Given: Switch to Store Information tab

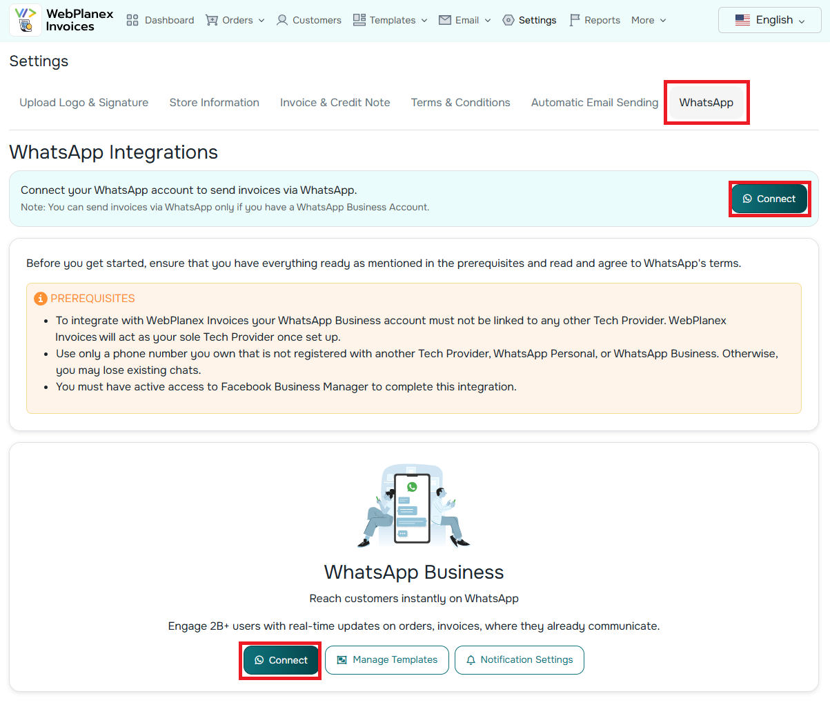Looking at the screenshot, I should click(214, 103).
